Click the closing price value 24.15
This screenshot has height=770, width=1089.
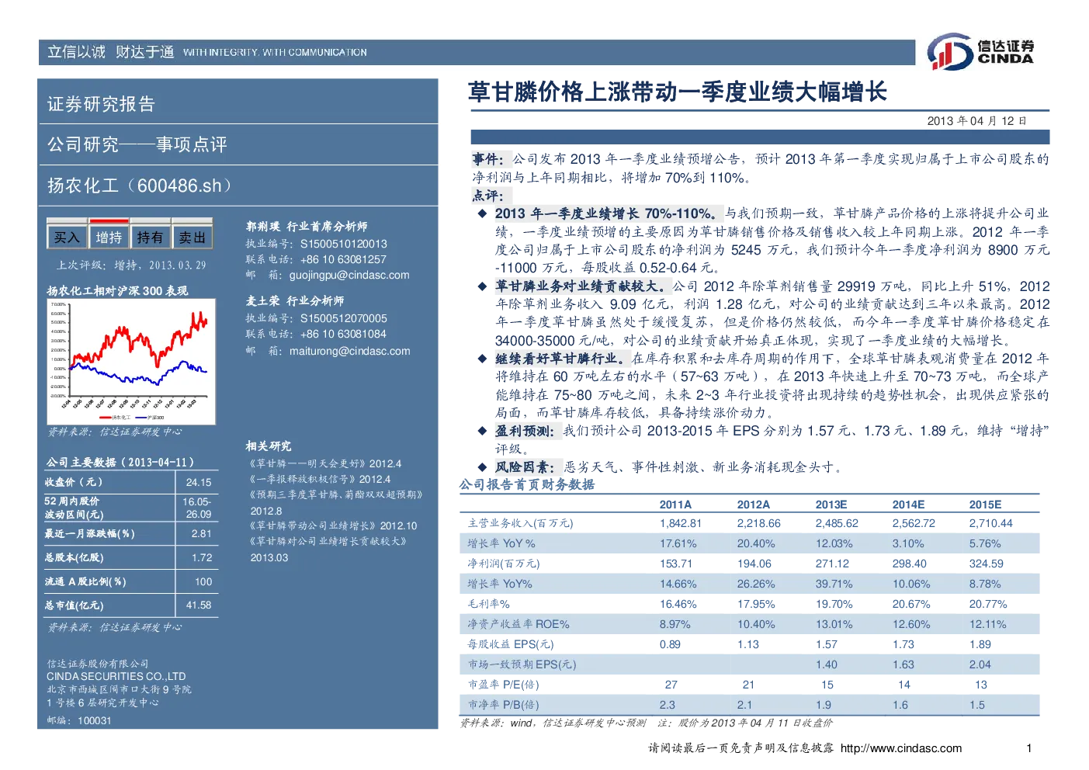199,482
